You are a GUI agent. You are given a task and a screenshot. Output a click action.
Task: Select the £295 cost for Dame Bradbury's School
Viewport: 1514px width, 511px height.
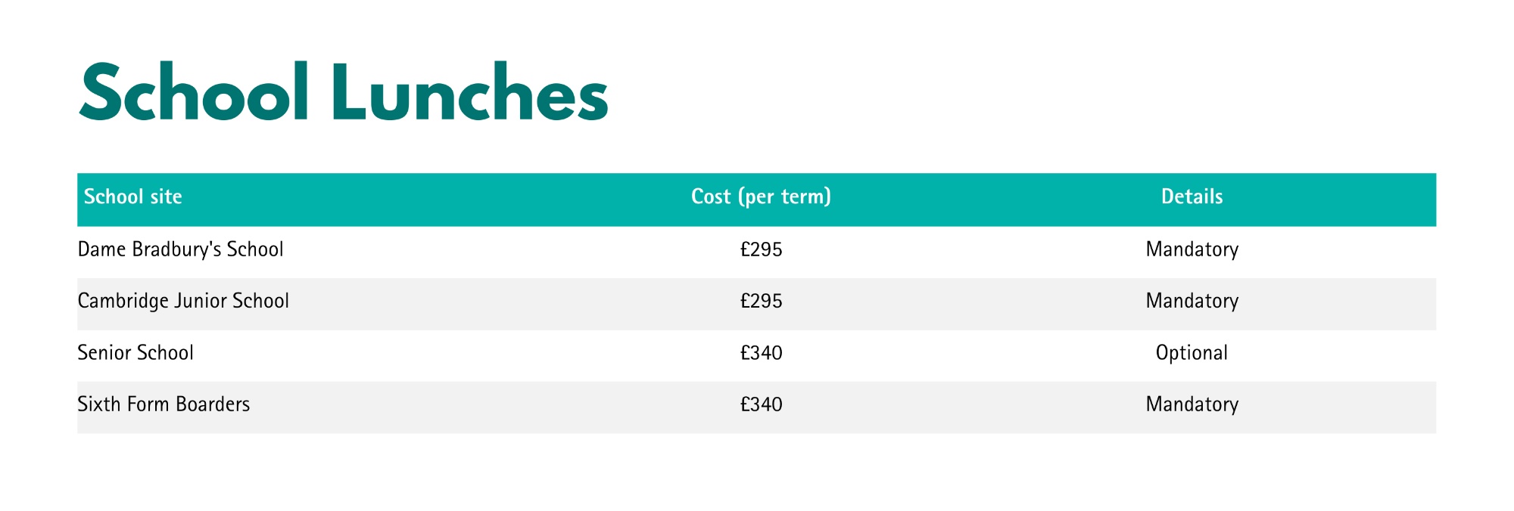click(x=761, y=249)
